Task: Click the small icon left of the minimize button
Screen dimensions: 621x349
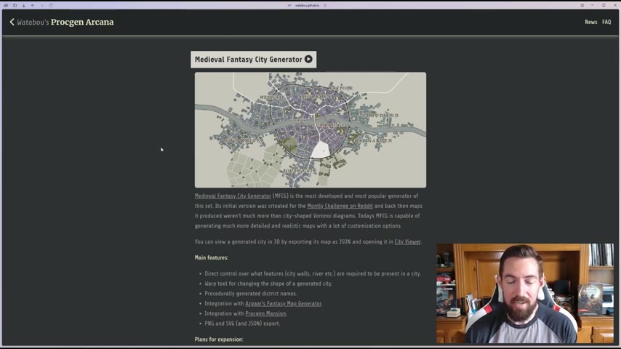Action: (x=582, y=5)
